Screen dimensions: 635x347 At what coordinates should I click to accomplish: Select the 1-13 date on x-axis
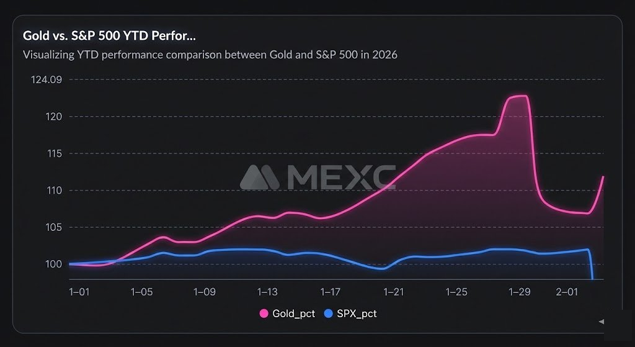[x=267, y=291]
